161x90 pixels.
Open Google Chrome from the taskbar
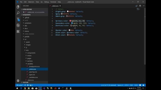click(x=25, y=88)
